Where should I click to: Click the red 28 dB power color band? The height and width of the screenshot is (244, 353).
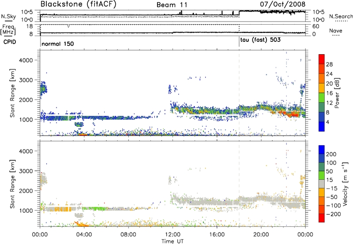[x=322, y=59]
